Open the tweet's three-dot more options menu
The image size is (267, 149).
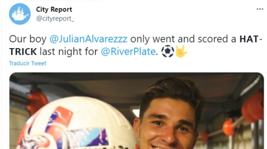tap(260, 9)
